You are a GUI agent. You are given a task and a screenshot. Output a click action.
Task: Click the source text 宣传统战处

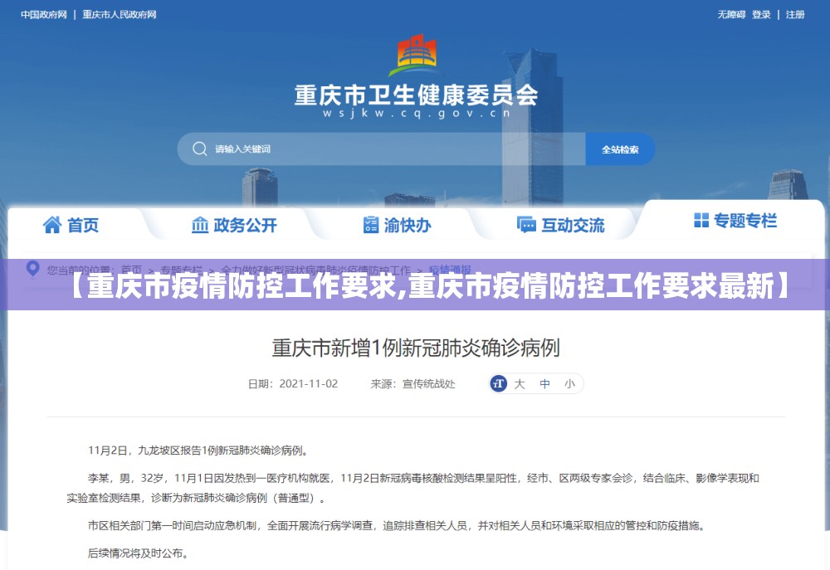point(429,383)
